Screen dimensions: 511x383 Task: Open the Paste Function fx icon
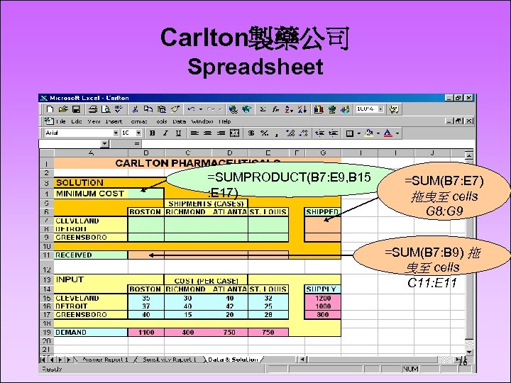[275, 109]
